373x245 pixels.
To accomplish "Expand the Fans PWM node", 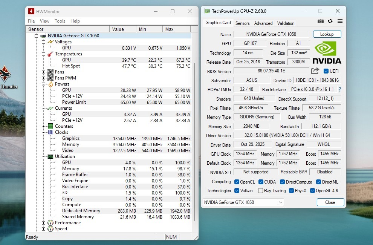I will (43, 78).
